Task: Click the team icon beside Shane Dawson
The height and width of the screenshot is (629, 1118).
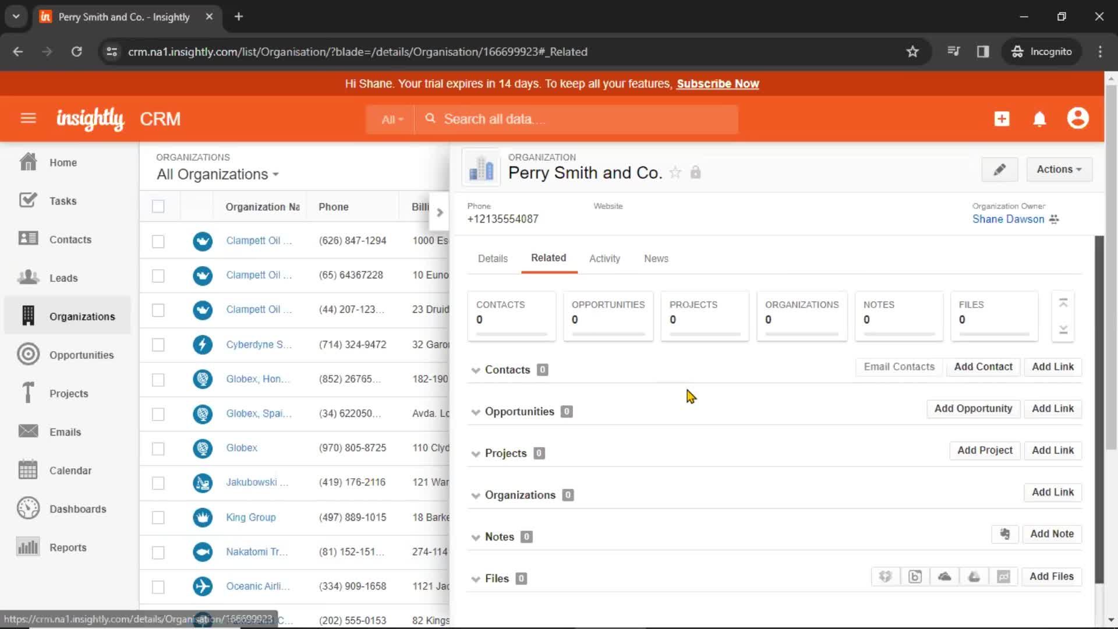Action: (x=1054, y=219)
